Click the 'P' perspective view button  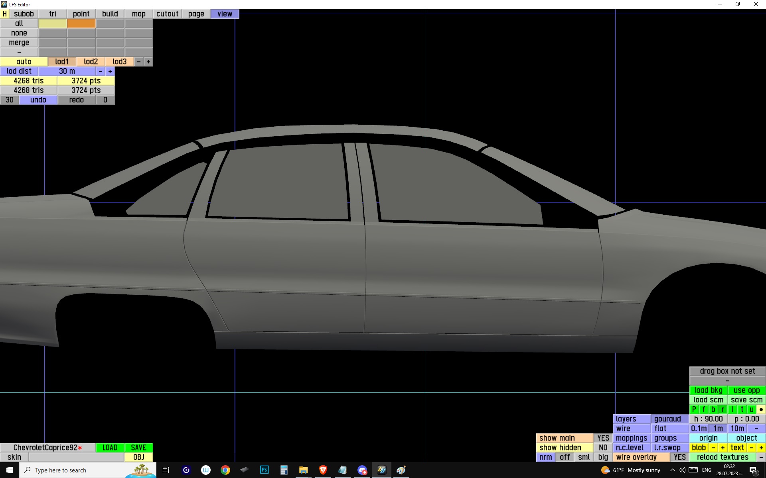coord(694,409)
